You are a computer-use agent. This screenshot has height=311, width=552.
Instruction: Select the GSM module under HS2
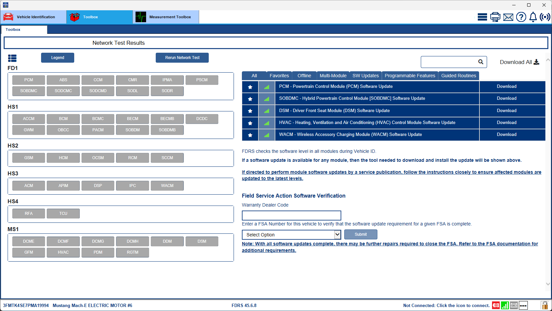28,158
